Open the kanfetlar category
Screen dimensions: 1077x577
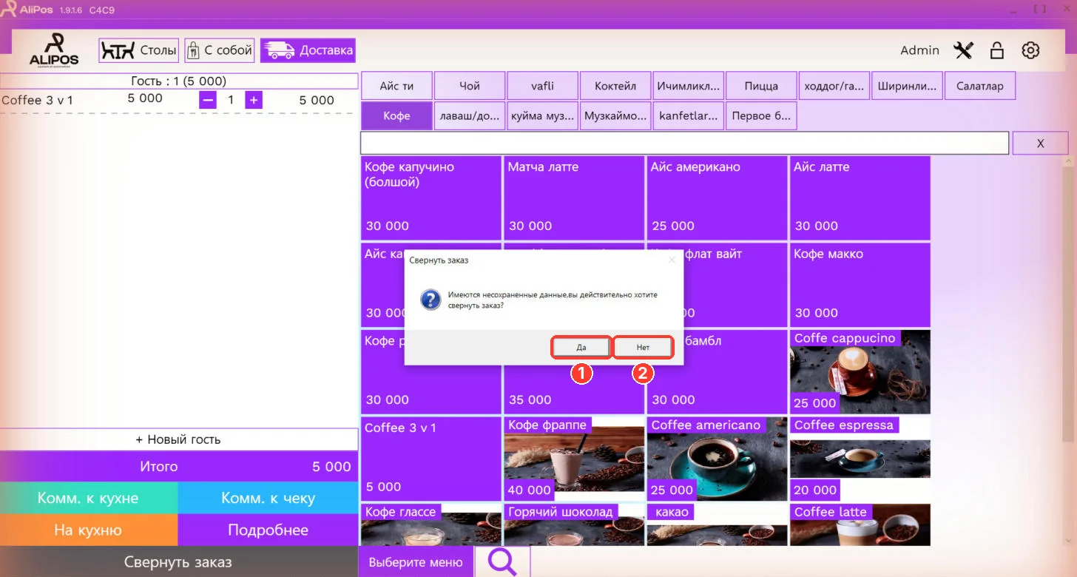(688, 116)
